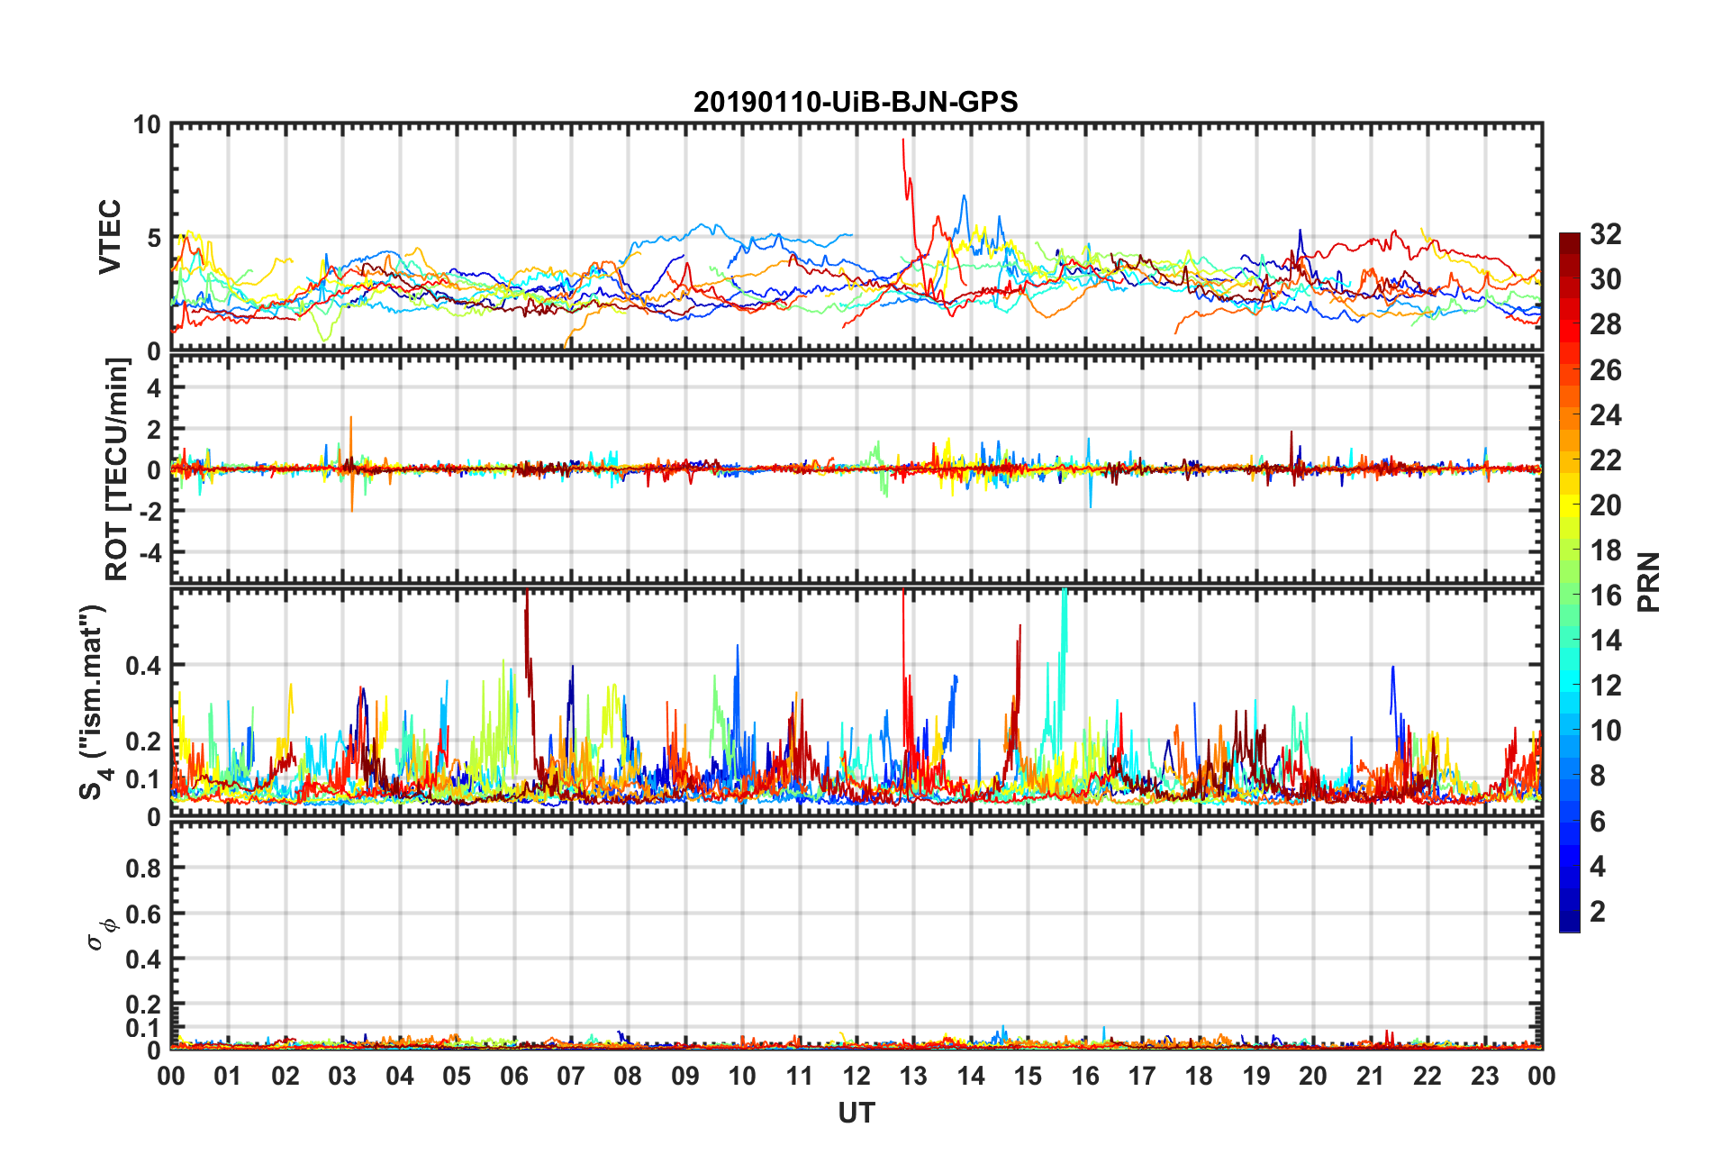Screen dimensions: 1713x1164
Task: Click the VTEC y-axis label
Action: tap(110, 237)
